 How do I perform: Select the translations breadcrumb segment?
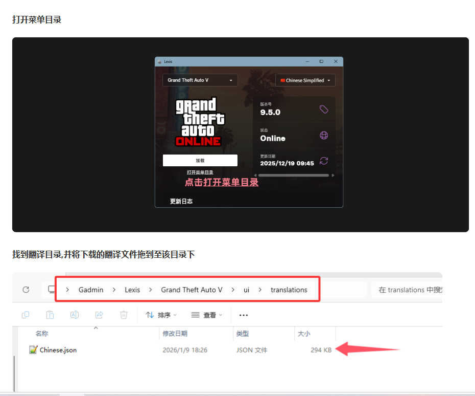coord(289,290)
